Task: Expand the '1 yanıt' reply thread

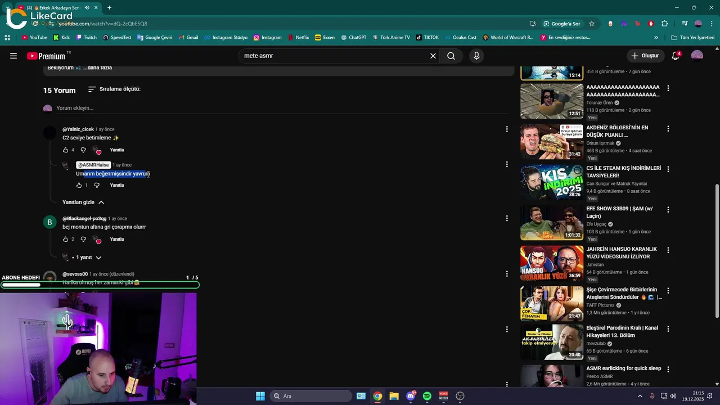Action: coord(82,257)
